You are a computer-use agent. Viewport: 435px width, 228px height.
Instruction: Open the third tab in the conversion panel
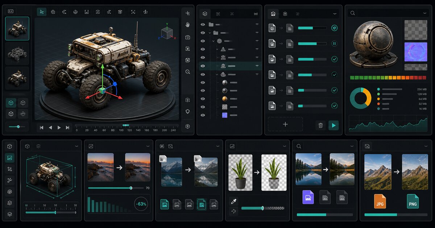click(x=298, y=14)
